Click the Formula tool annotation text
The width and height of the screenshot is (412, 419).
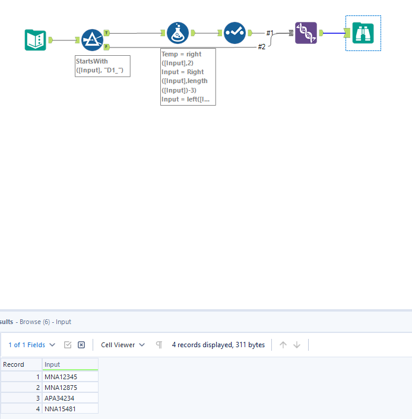[188, 77]
